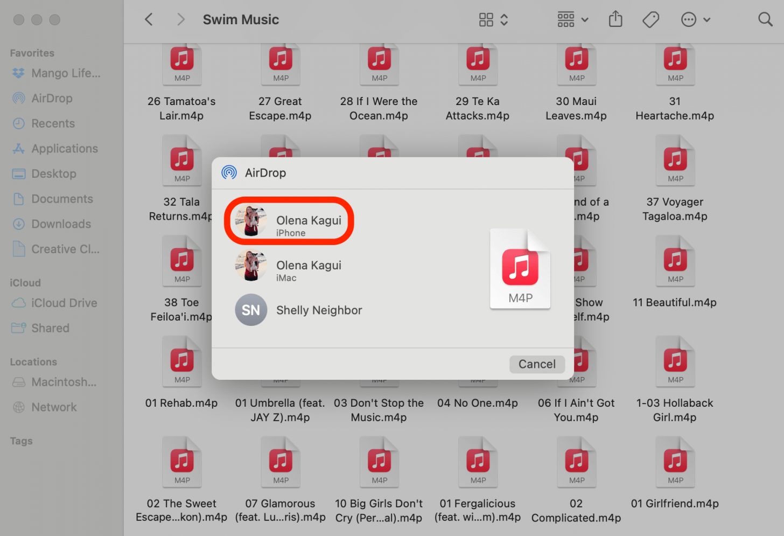This screenshot has height=536, width=784.
Task: Select the 02 Complicated.m4p file
Action: [576, 462]
